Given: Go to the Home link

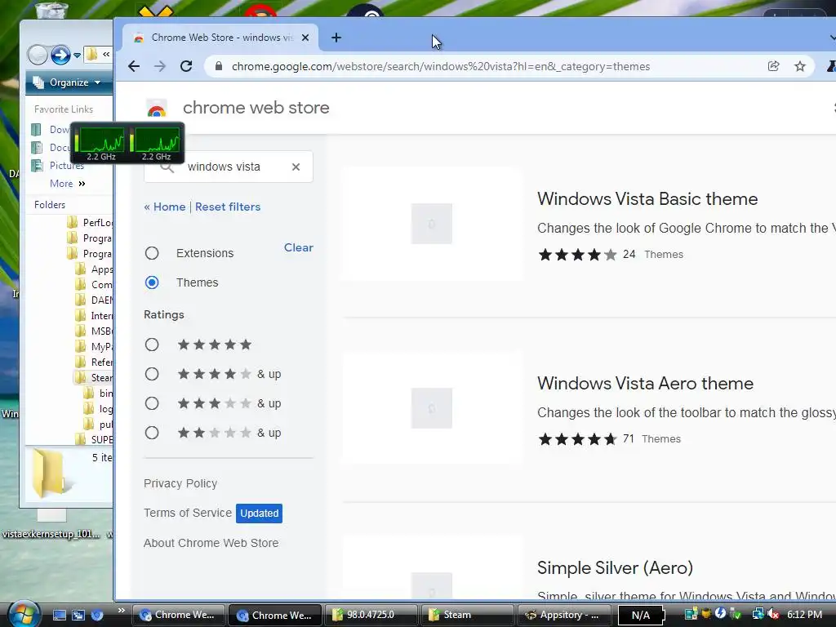Looking at the screenshot, I should [x=165, y=207].
